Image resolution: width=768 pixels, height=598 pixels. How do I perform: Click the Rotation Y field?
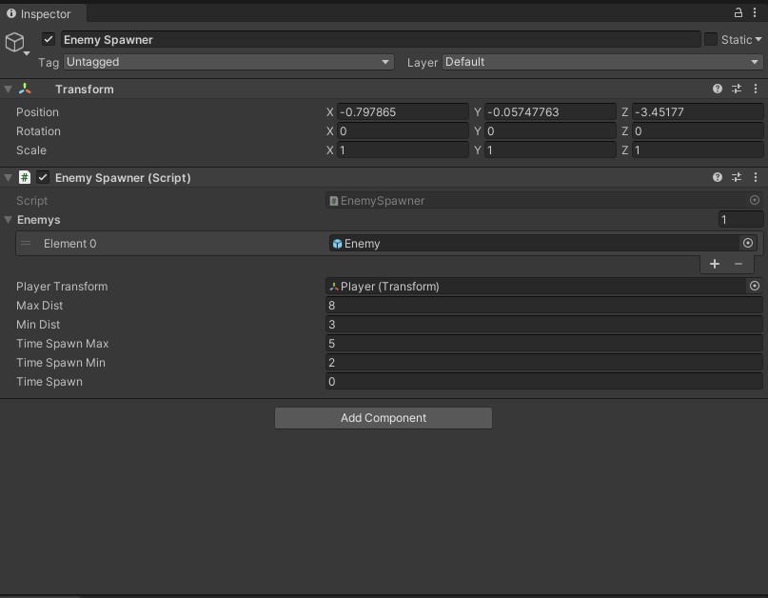point(549,130)
